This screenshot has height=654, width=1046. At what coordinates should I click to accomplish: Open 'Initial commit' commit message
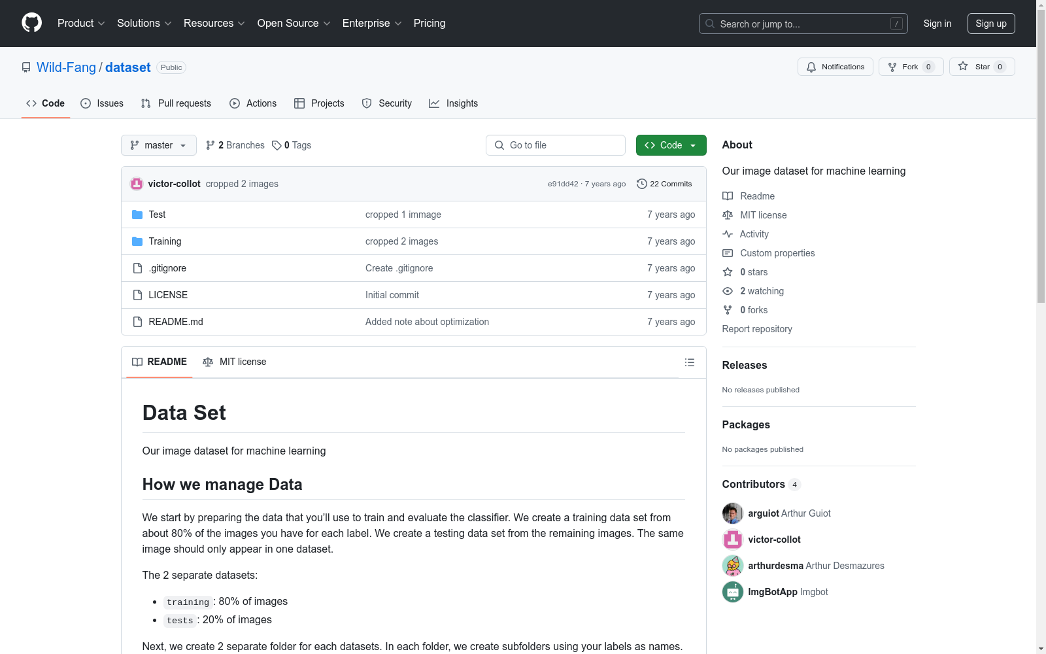[x=392, y=295]
